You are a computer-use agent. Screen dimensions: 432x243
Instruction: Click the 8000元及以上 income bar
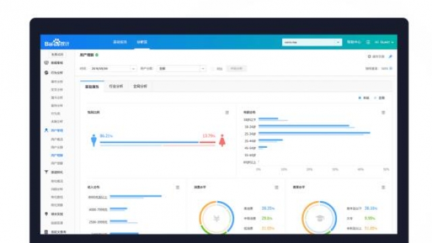[136, 196]
